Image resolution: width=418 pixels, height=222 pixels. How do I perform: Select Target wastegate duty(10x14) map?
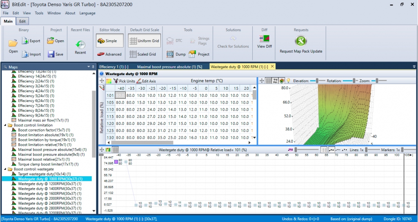43,174
